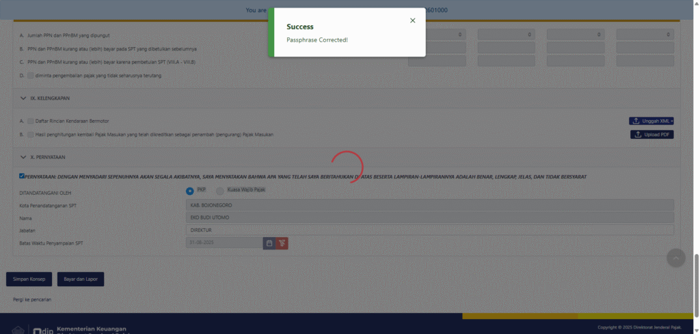700x334 pixels.
Task: Select the PKP radio button
Action: pyautogui.click(x=190, y=191)
